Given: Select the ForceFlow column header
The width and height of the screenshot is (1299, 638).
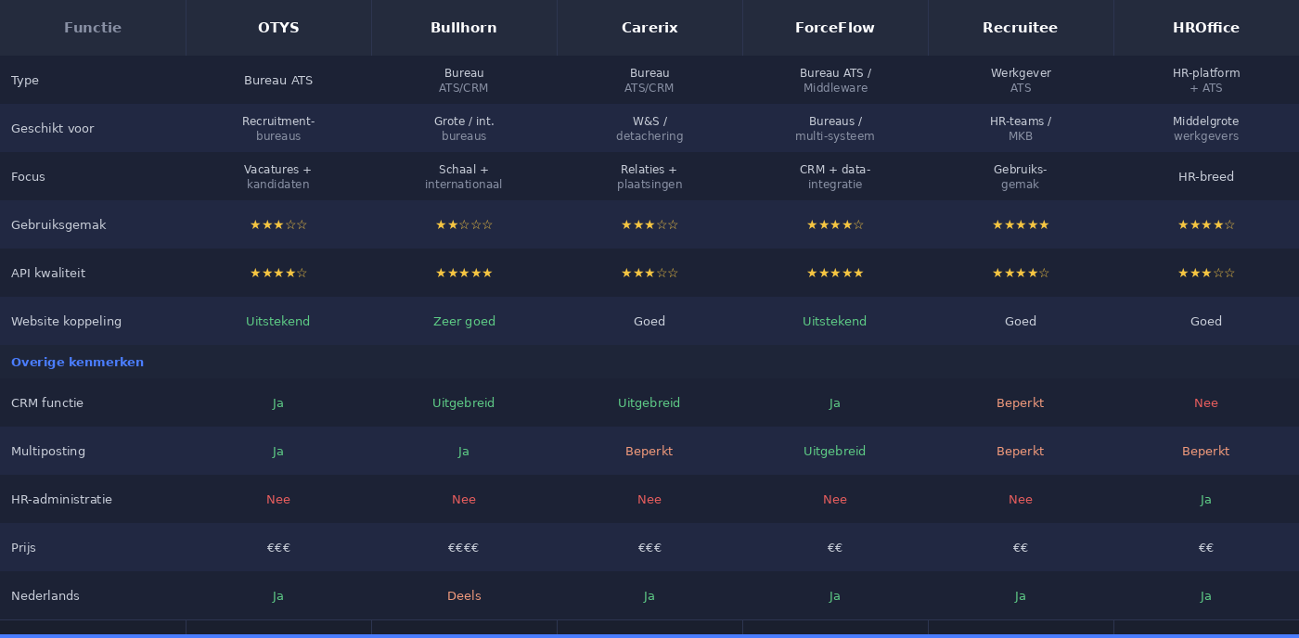Looking at the screenshot, I should [835, 28].
